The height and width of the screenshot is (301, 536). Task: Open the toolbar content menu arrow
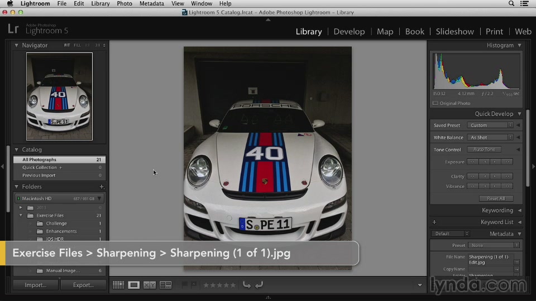click(420, 285)
